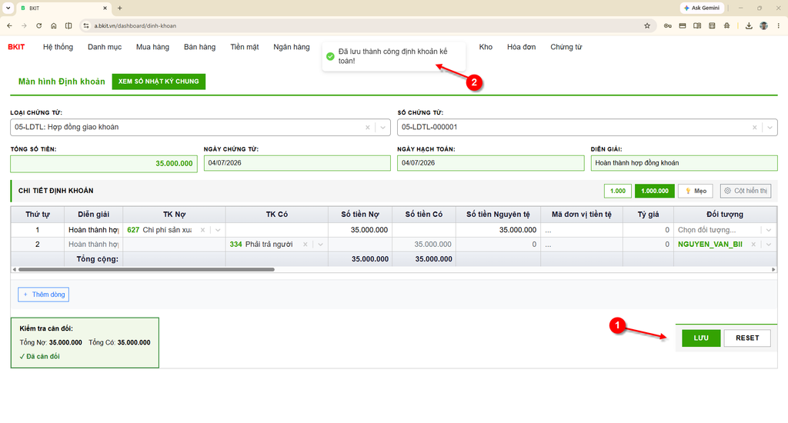
Task: Open the Hóa đơn menu
Action: pyautogui.click(x=521, y=47)
